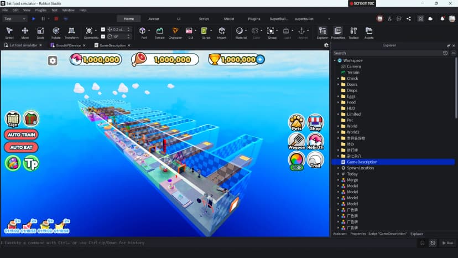Click the Sign calendar icon
458x258 pixels.
point(13,119)
